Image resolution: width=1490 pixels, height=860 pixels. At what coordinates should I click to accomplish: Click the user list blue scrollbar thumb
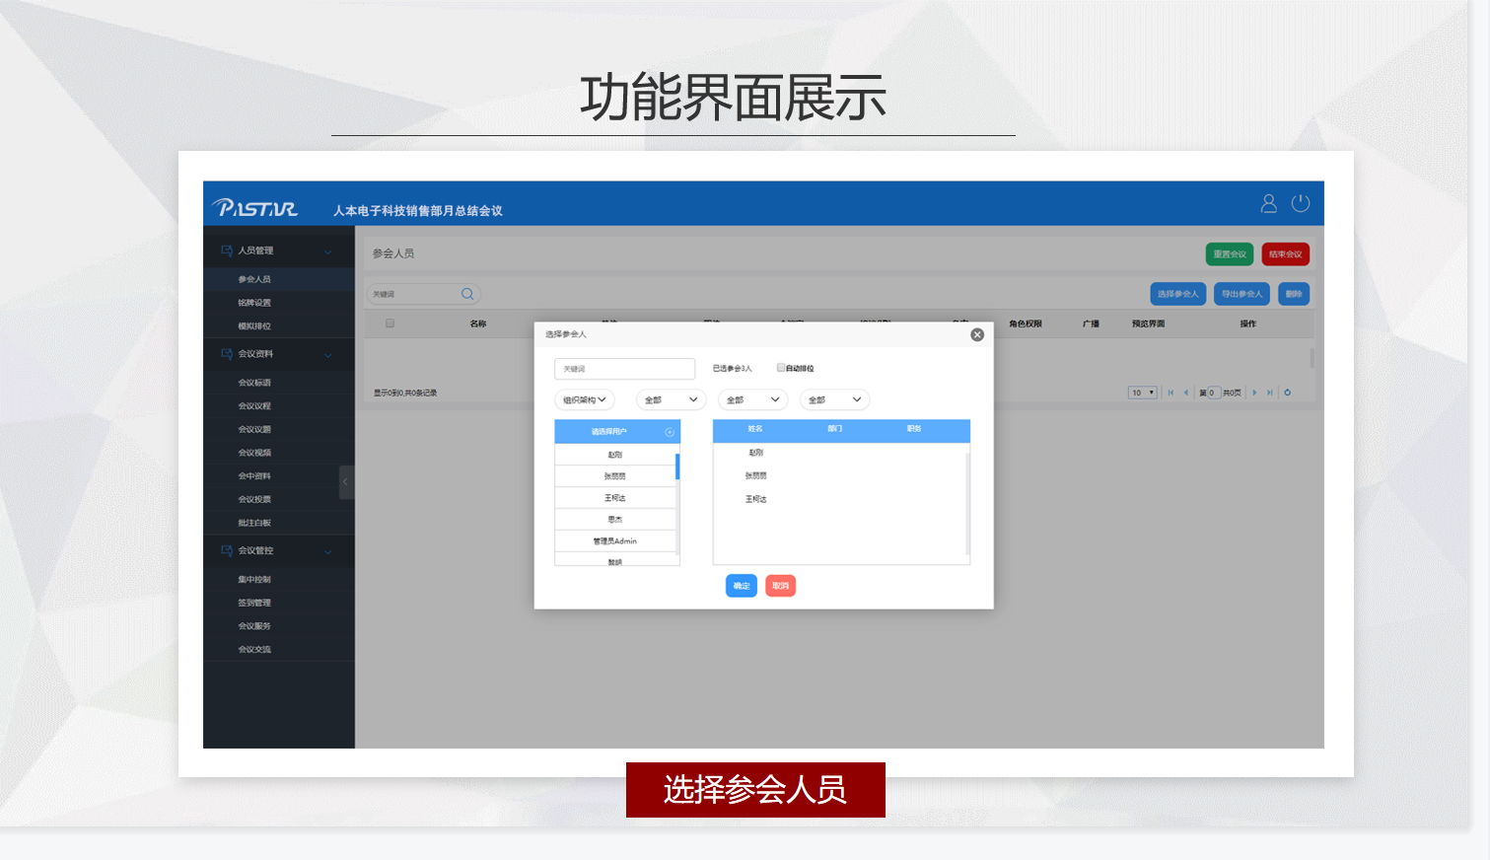[677, 466]
